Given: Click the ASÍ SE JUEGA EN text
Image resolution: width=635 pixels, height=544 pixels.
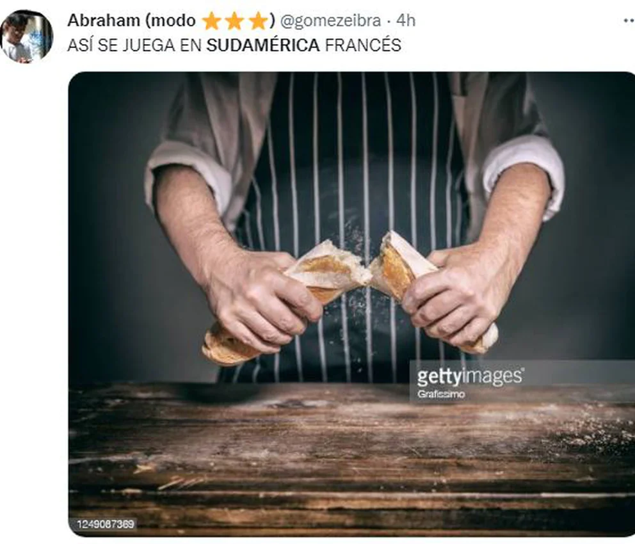Looking at the screenshot, I should coord(134,45).
